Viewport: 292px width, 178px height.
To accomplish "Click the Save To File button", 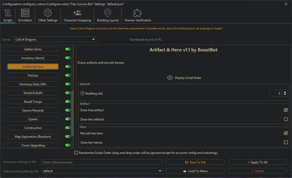I will pyautogui.click(x=195, y=162).
